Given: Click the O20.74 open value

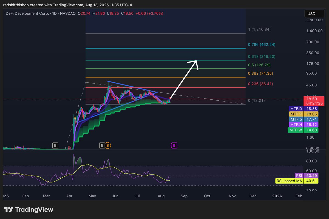Looking at the screenshot, I should (84, 13).
